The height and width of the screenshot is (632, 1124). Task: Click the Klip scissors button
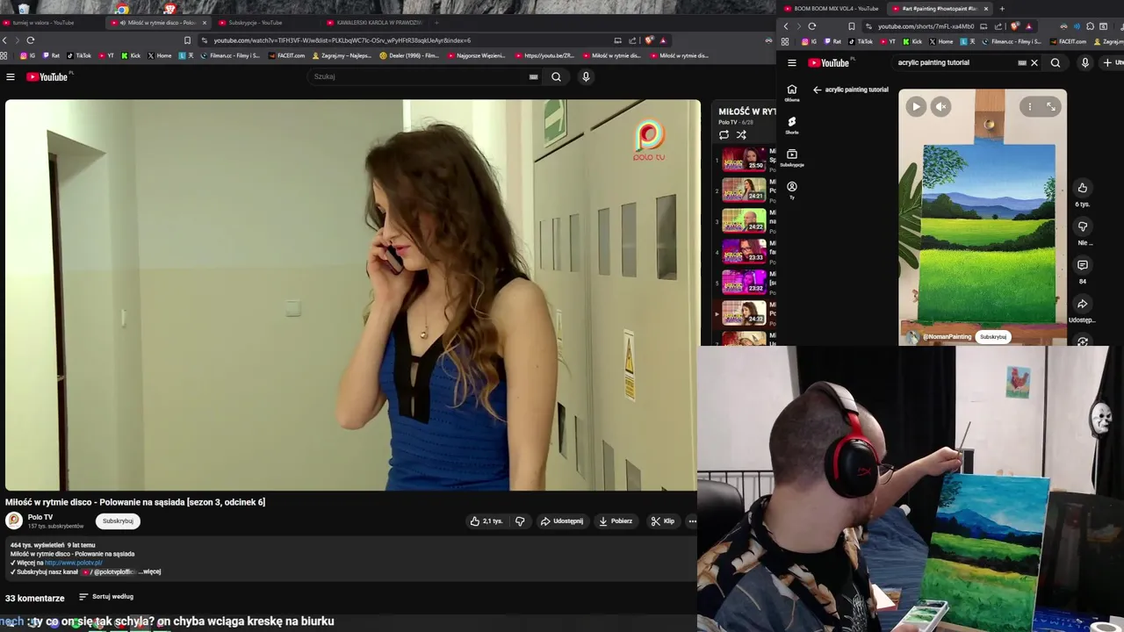[662, 521]
